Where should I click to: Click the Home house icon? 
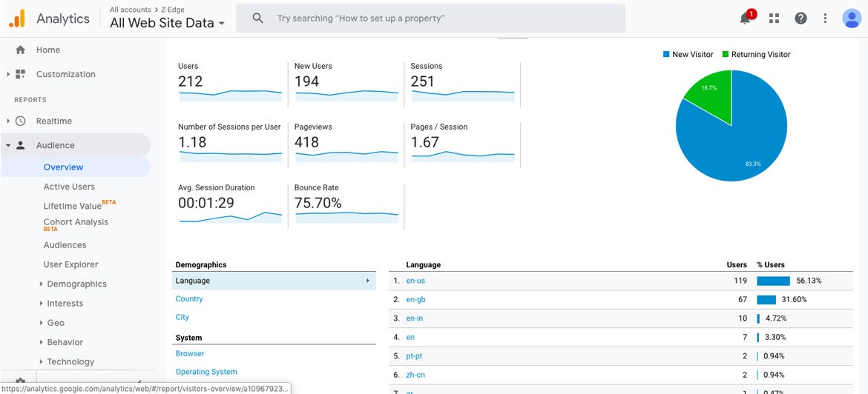(x=21, y=50)
